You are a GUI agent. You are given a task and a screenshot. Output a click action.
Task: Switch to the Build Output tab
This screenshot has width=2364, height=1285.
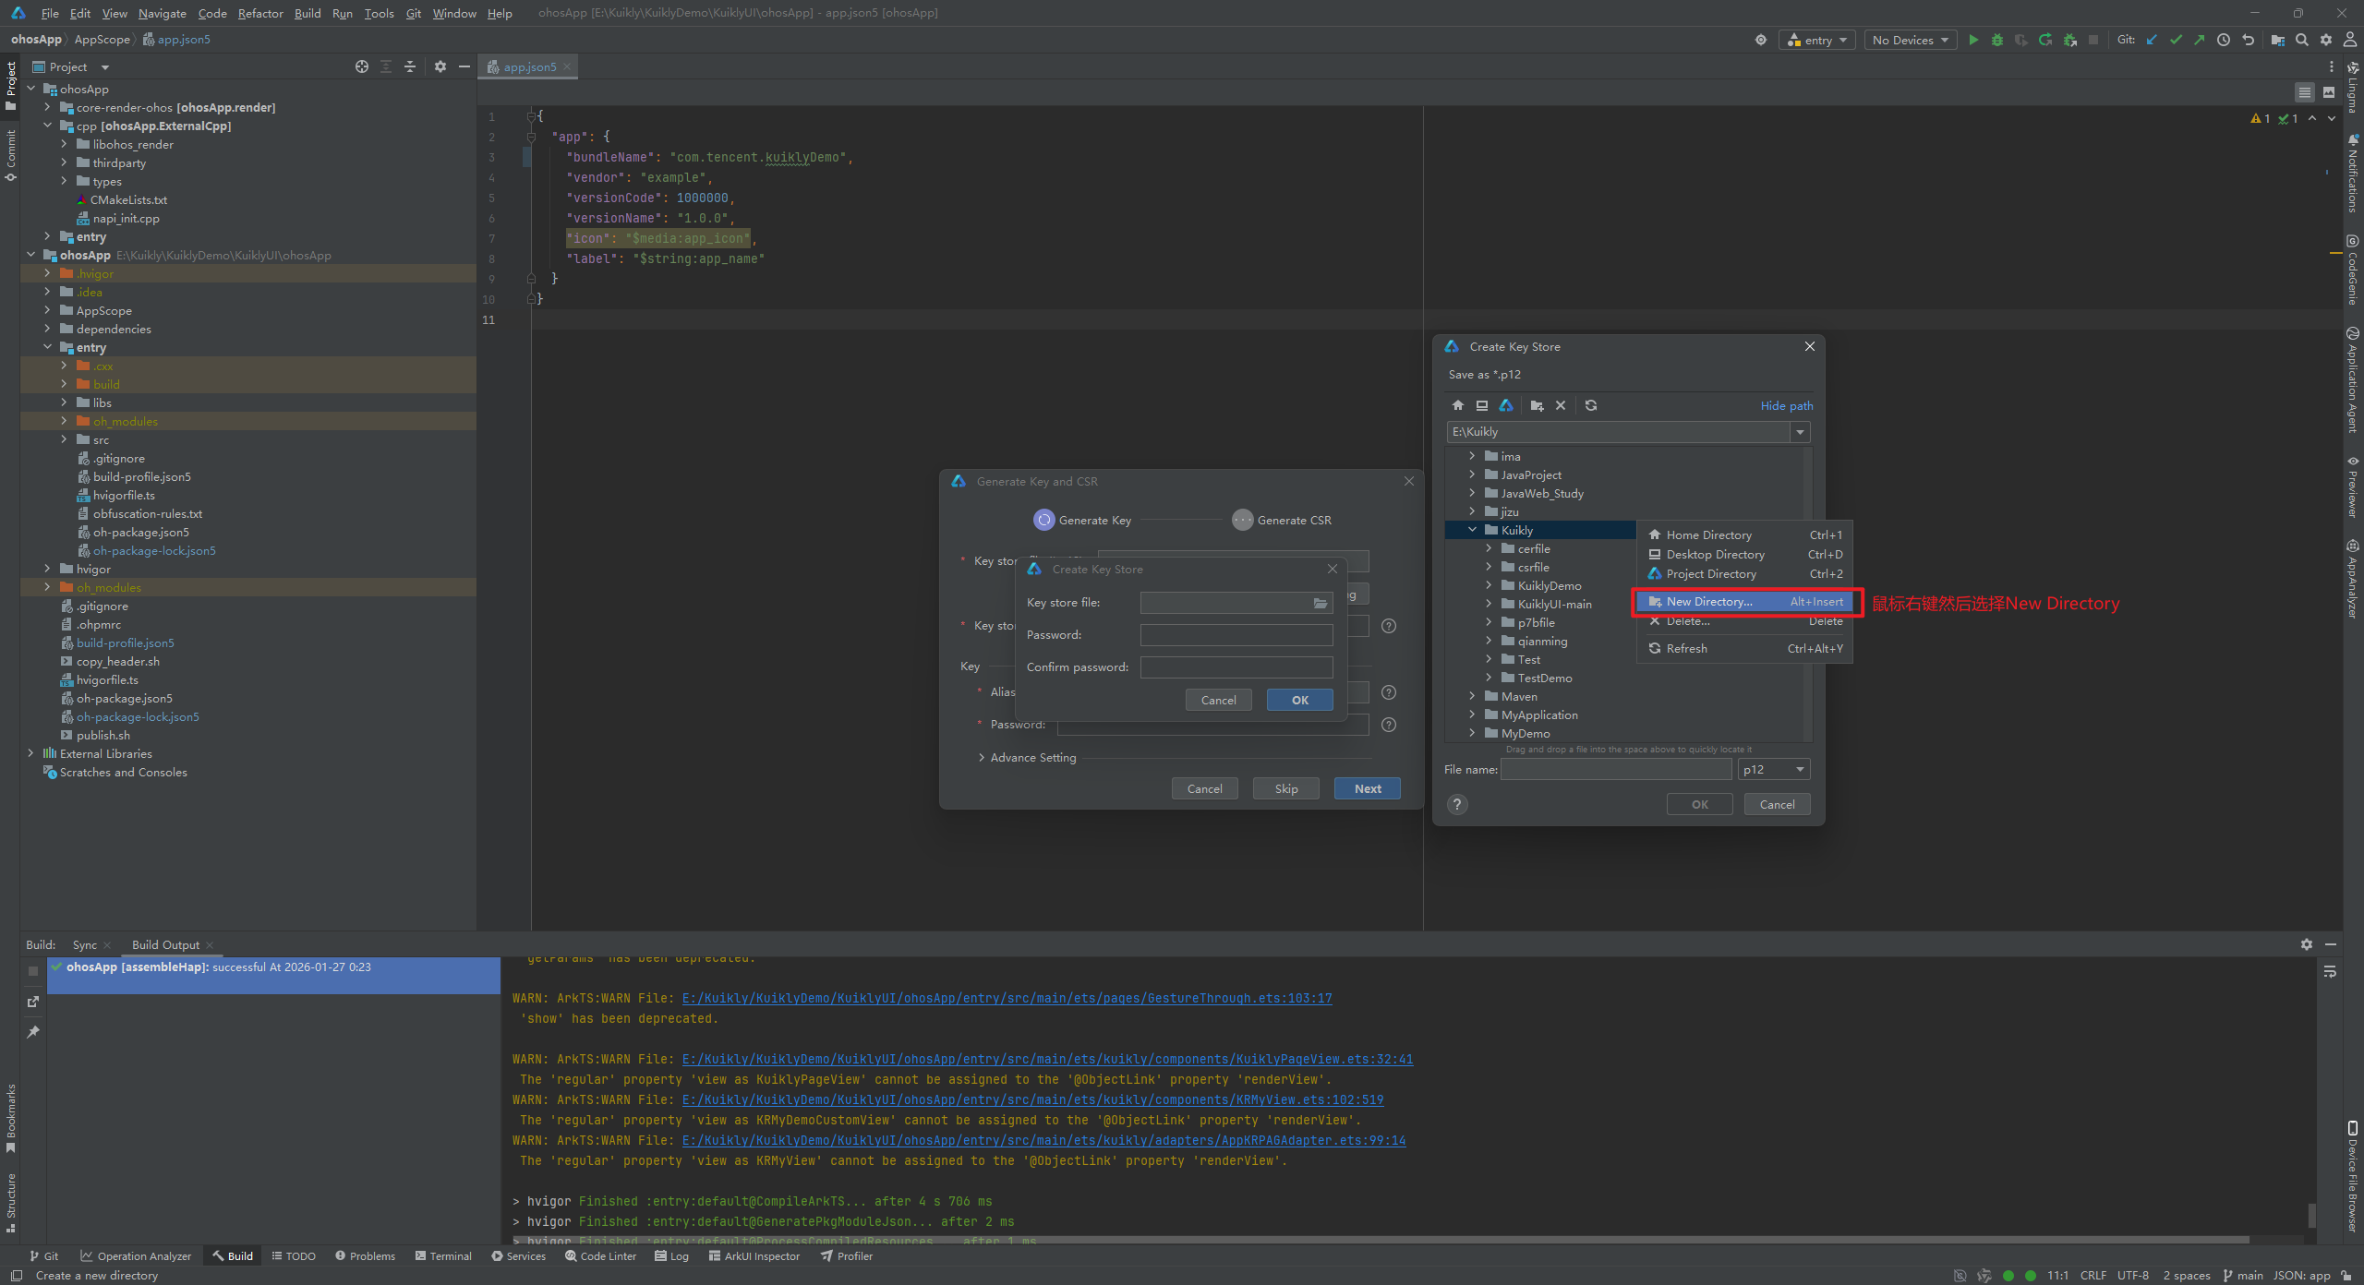tap(165, 944)
